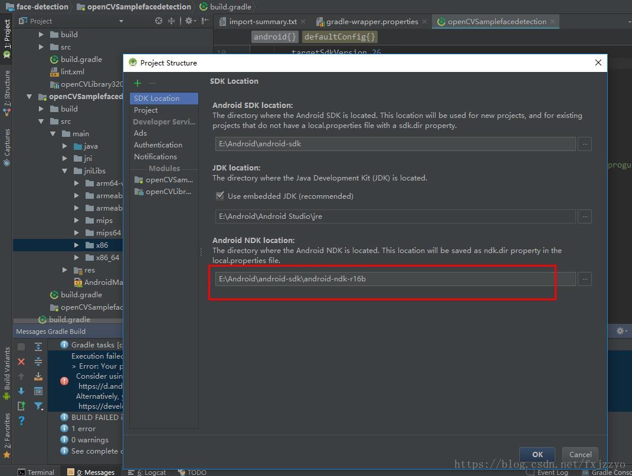Collapse the jniLibs folder

tap(64, 171)
